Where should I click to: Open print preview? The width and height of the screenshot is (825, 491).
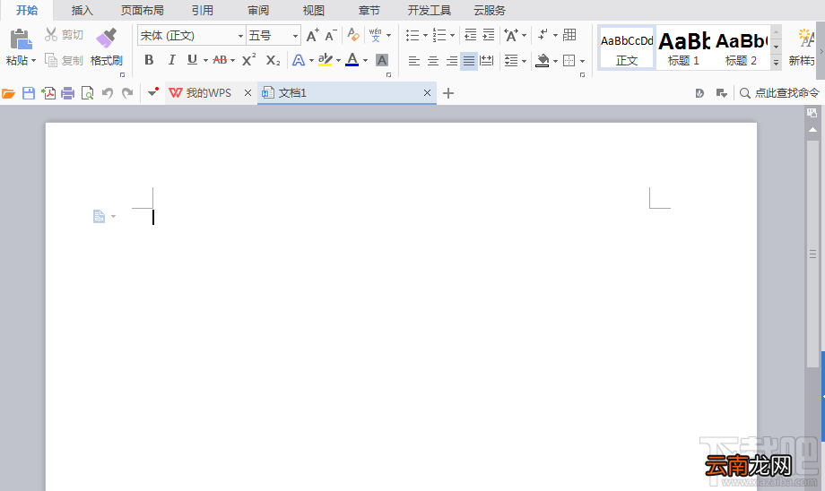(87, 93)
